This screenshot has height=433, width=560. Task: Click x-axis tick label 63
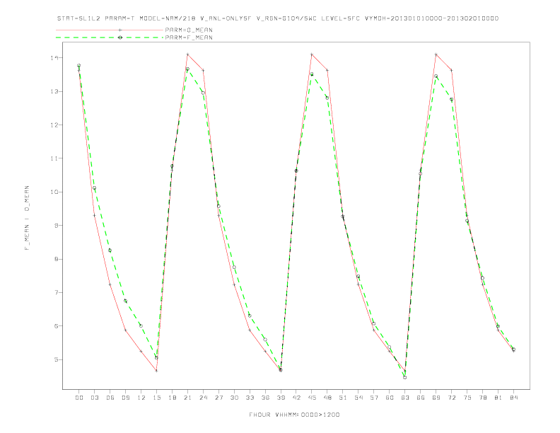tap(405, 398)
